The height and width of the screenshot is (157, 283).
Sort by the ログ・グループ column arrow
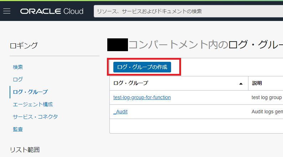pos(241,83)
